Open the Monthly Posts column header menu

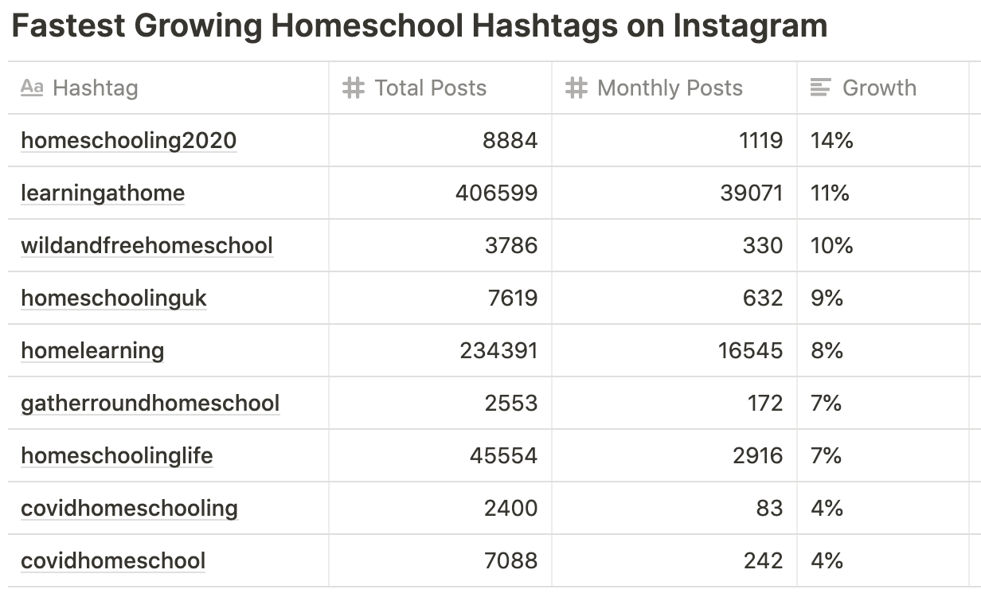click(674, 88)
